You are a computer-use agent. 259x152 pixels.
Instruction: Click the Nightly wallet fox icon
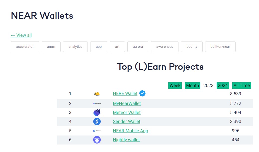click(97, 140)
